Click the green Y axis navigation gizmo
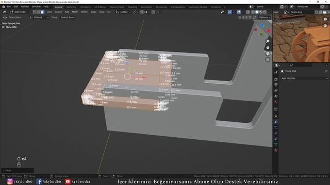330x185 pixels. point(261,34)
